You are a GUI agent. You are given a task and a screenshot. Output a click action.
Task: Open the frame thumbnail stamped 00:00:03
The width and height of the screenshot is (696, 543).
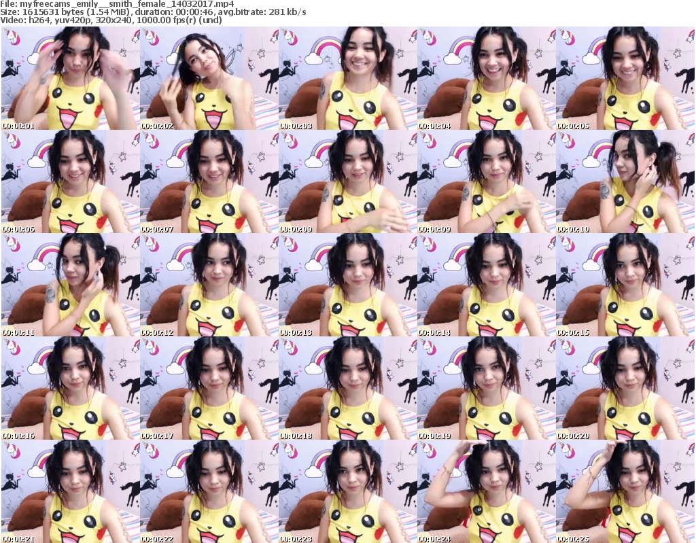[348, 77]
